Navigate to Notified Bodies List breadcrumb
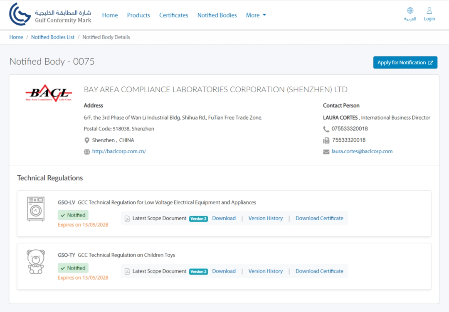Screen dimensions: 449x312 point(53,37)
